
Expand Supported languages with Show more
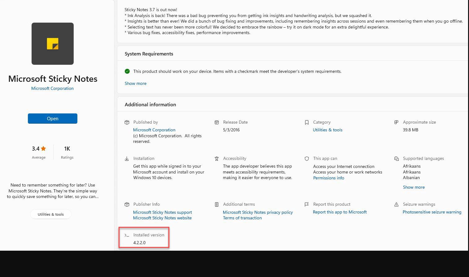pyautogui.click(x=414, y=187)
